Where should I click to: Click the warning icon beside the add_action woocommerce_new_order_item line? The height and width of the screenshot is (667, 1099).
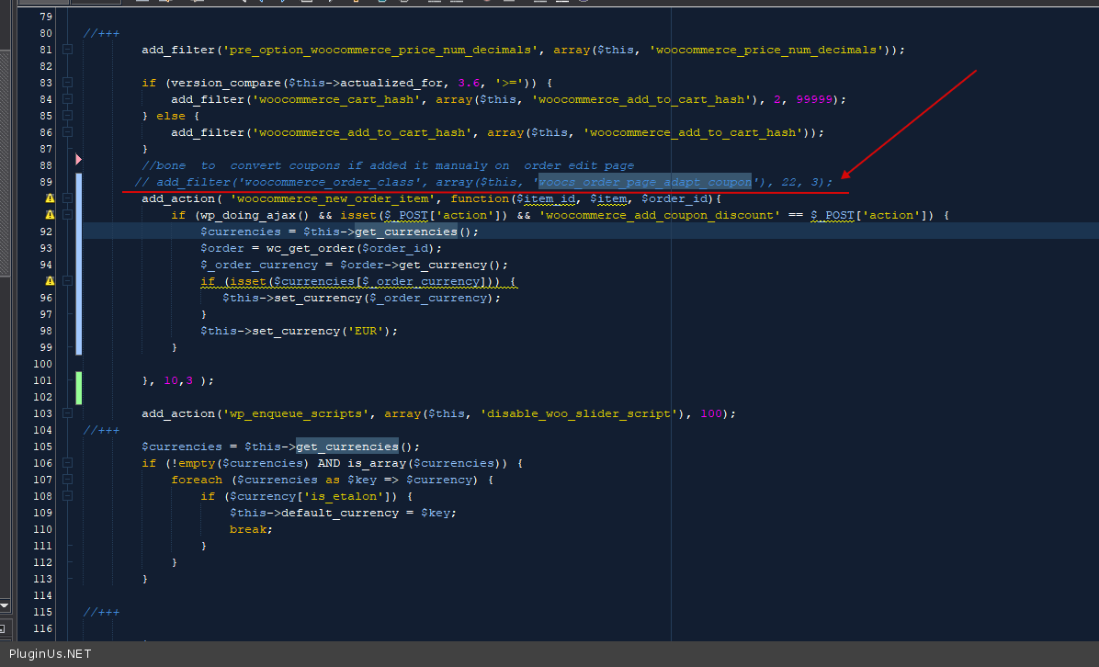[x=50, y=198]
